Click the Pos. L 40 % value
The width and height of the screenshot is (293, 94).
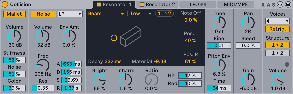tap(191, 40)
